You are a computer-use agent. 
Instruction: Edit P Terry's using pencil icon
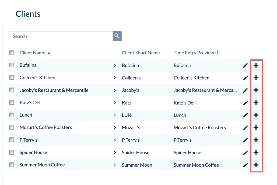[246, 140]
